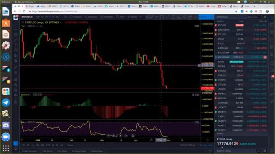Toggle Vol indicator visibility

pyautogui.click(x=28, y=26)
